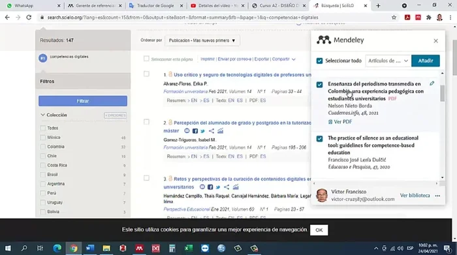Switch to the Gerente de referencias tab
Image resolution: width=457 pixels, height=255 pixels.
95,5
